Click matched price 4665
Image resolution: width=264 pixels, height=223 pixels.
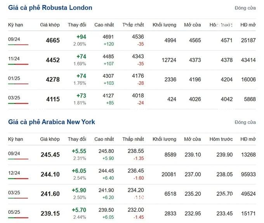(53, 40)
